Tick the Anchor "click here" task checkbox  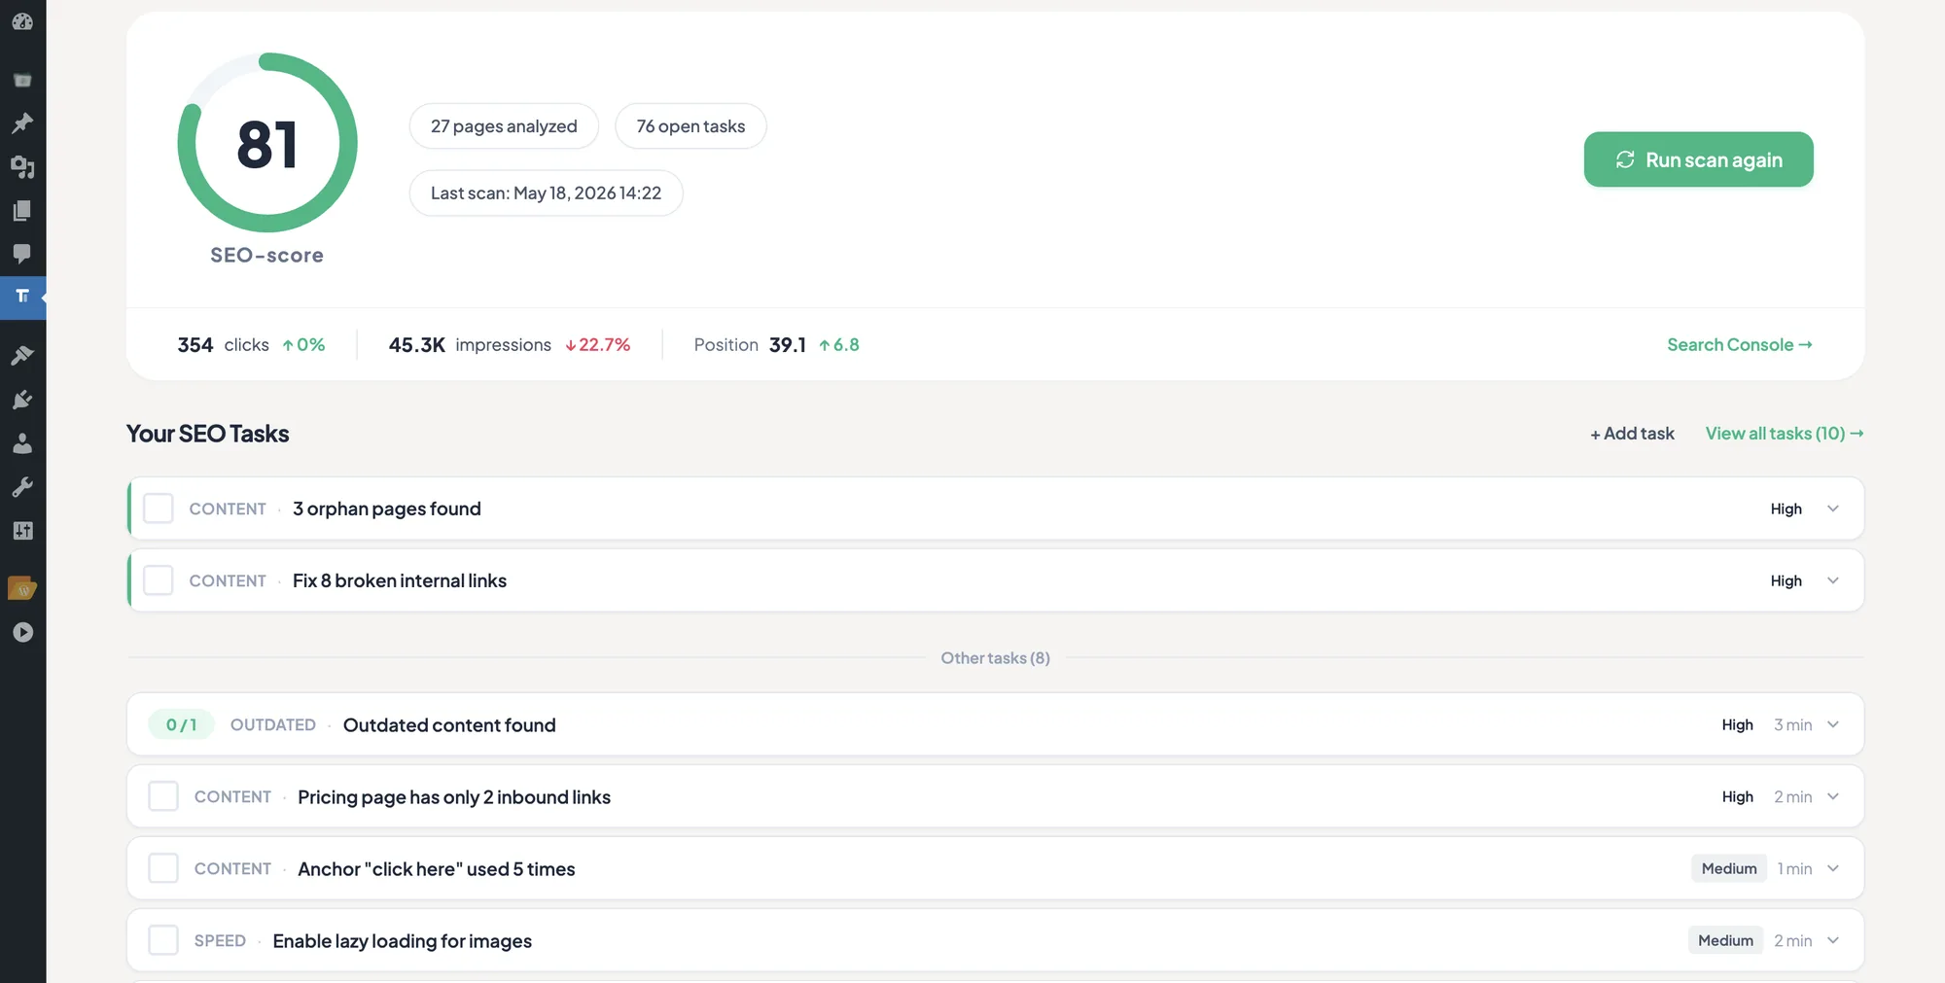(163, 868)
